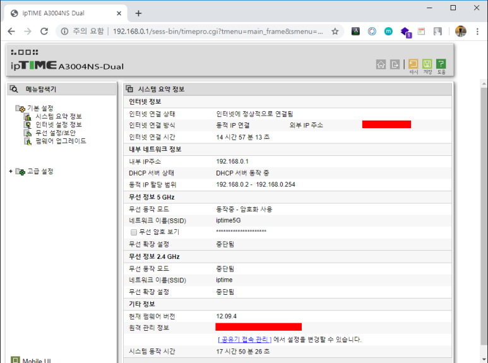Click the 저장 save icon
The width and height of the screenshot is (488, 363).
427,64
